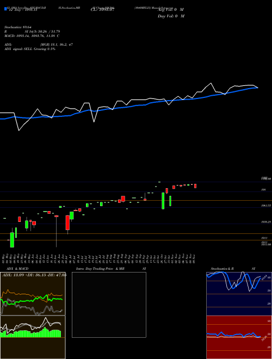Viewport: 272px width, 359px height.
Task: Click the 'Stochastics: 89.64' reading
Action: (17, 27)
